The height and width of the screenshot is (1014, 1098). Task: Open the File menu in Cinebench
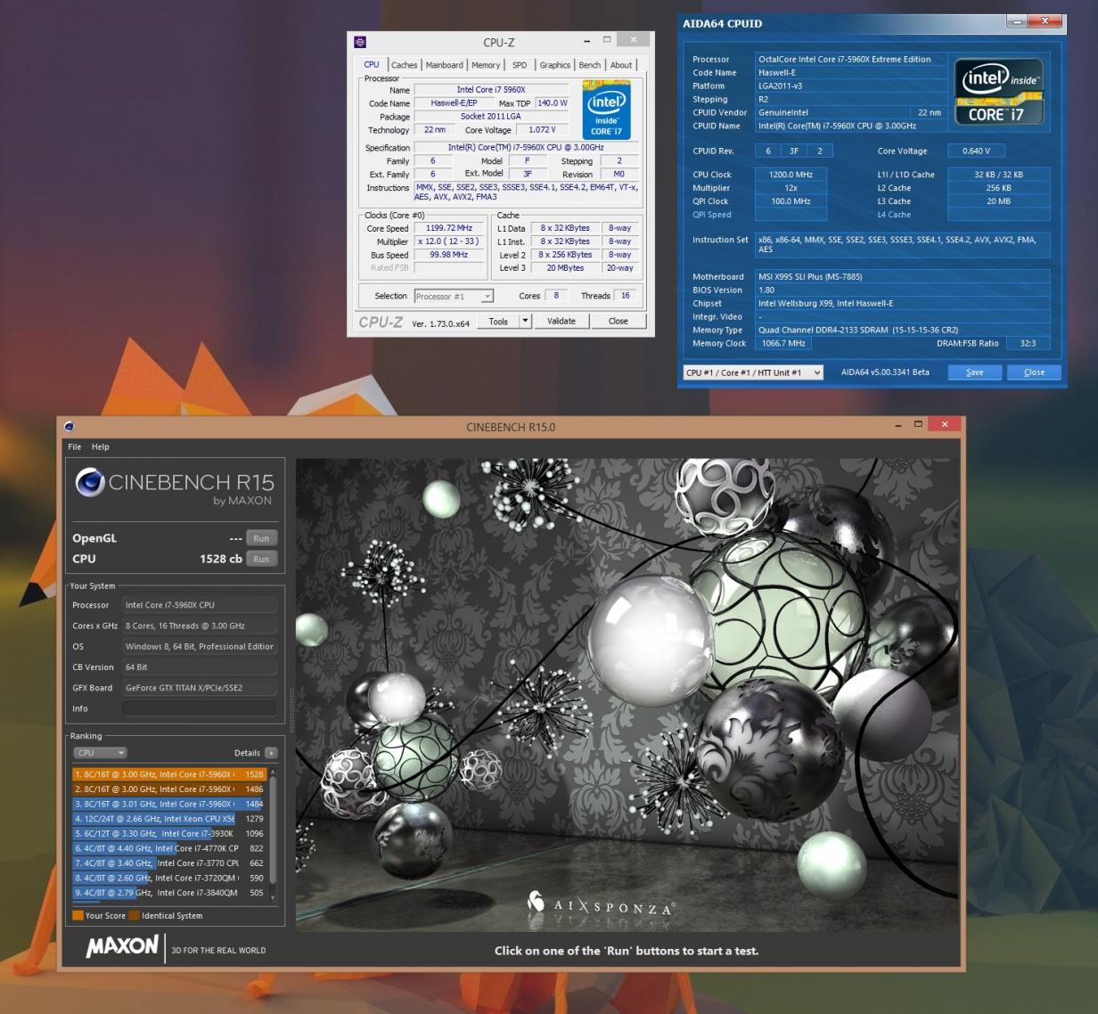pos(75,447)
